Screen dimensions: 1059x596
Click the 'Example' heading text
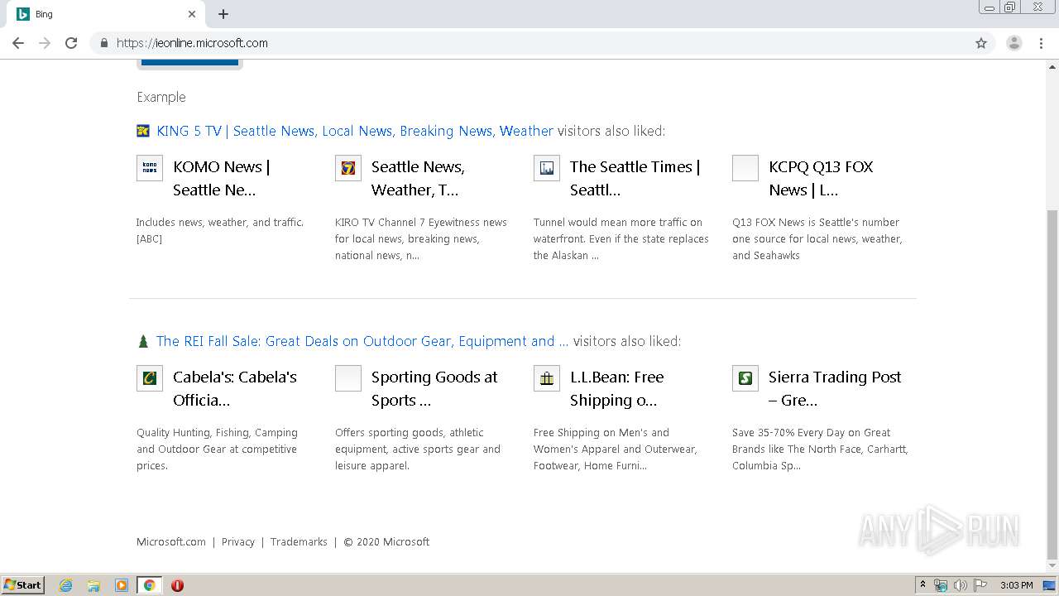[x=161, y=97]
